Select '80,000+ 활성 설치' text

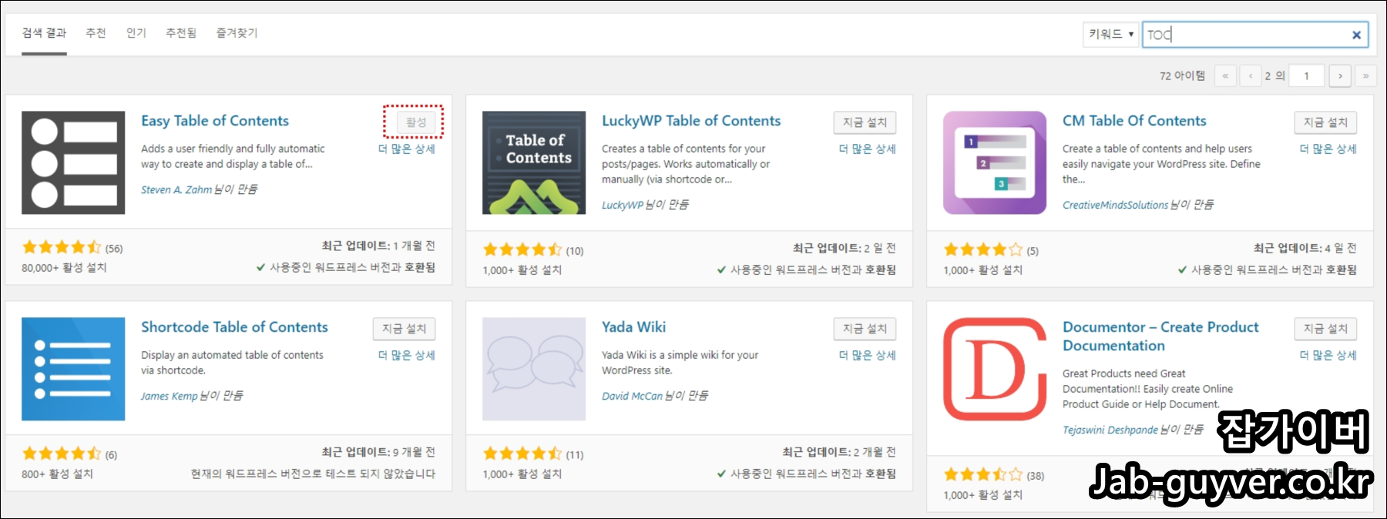click(x=64, y=268)
